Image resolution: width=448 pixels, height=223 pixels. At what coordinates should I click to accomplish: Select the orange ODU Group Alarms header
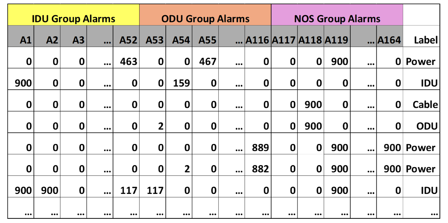pyautogui.click(x=205, y=19)
